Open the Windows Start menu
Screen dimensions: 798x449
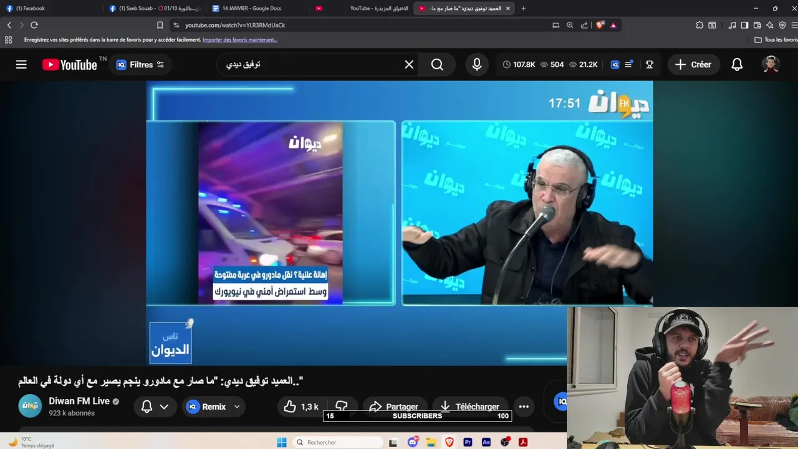click(x=282, y=442)
